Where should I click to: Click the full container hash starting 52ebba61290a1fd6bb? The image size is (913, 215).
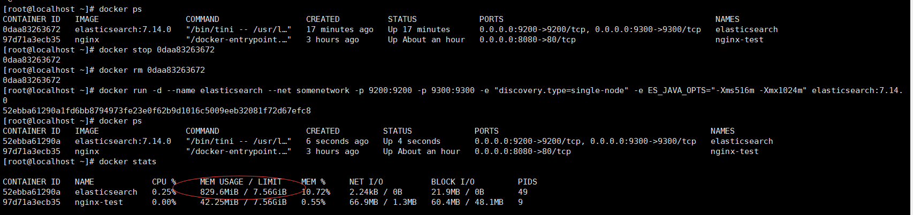tap(157, 111)
